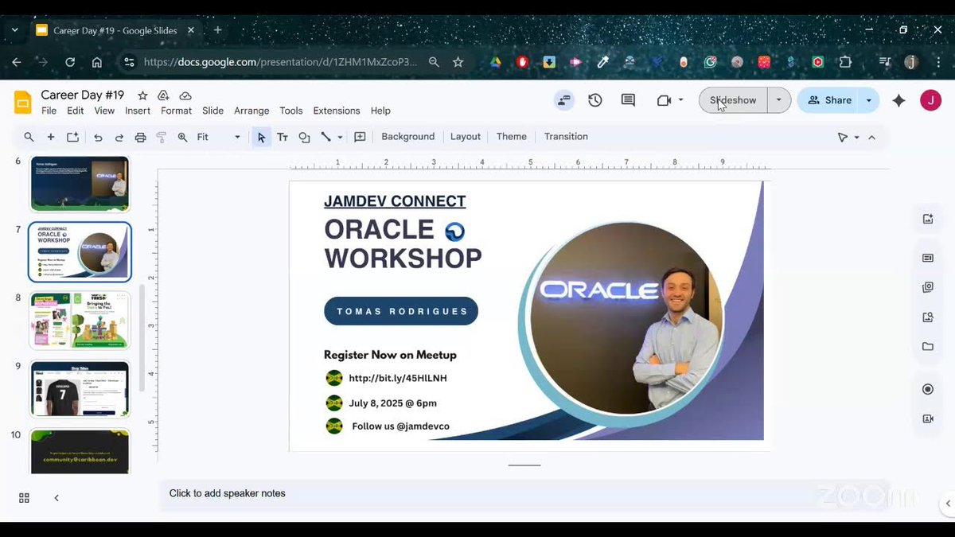Open the View menu
The height and width of the screenshot is (537, 955).
pos(104,111)
